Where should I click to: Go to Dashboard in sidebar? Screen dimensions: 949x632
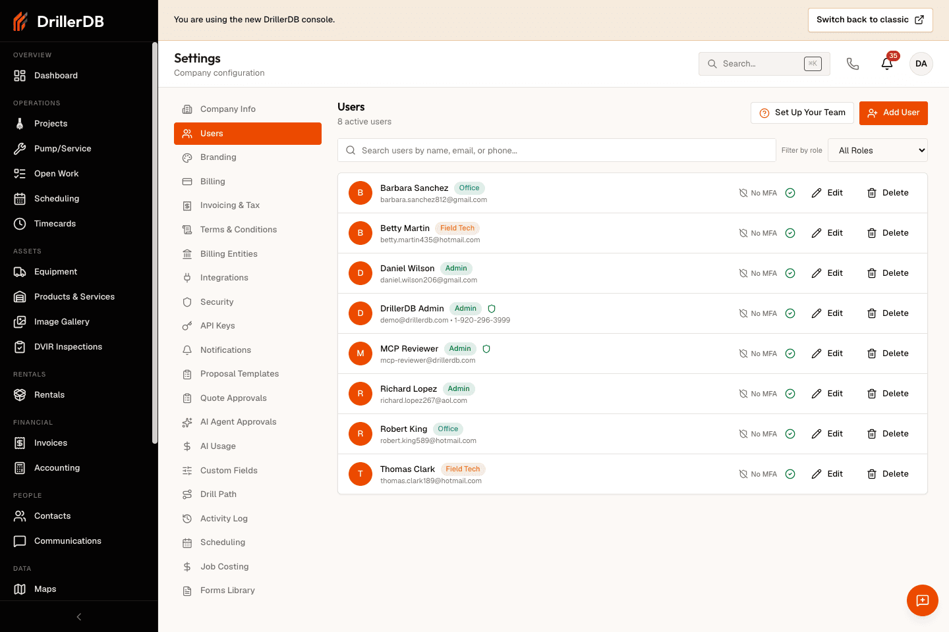tap(76, 76)
